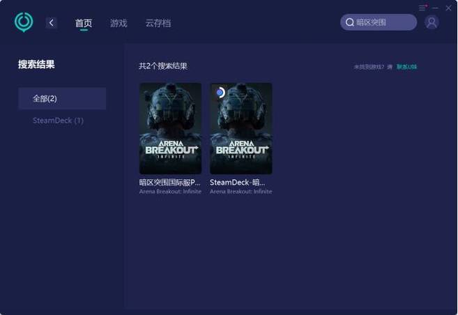Filter results by SteamDeck (1)
The image size is (458, 315).
click(58, 121)
